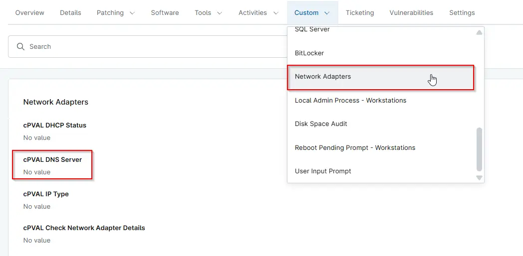
Task: Switch to the Details tab
Action: pyautogui.click(x=70, y=12)
